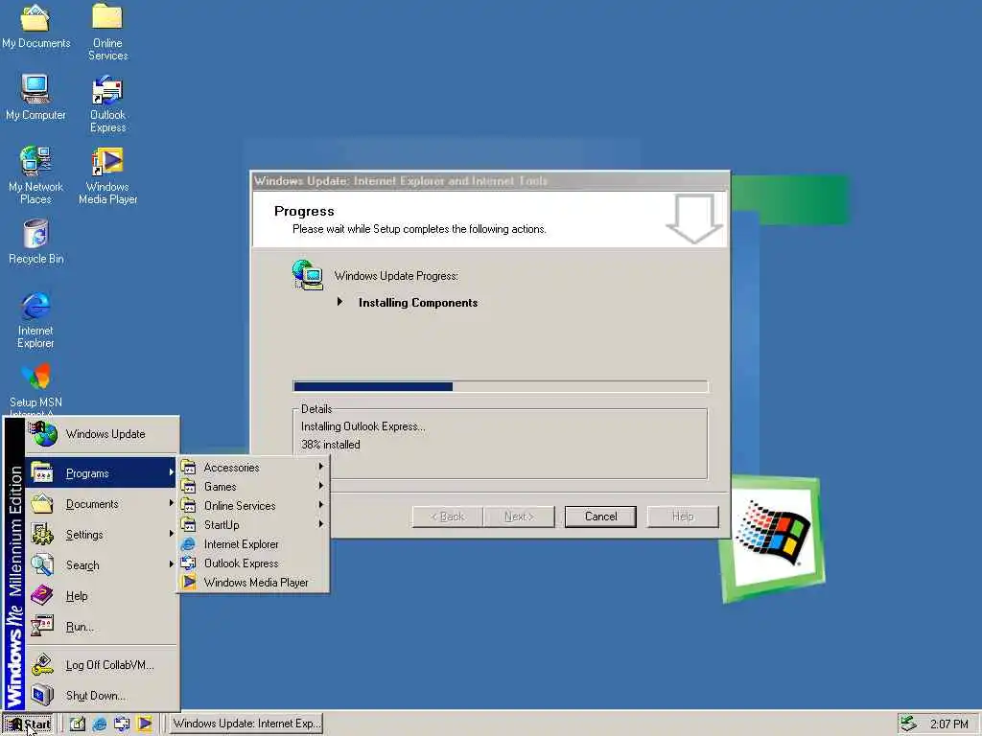Click the Log Off key icon
Viewport: 982px width, 736px height.
(42, 665)
